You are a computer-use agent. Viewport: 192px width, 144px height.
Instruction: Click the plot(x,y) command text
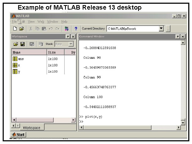[94, 117]
